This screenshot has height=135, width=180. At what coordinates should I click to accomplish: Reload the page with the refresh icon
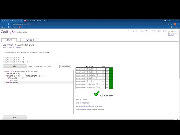click(8, 24)
